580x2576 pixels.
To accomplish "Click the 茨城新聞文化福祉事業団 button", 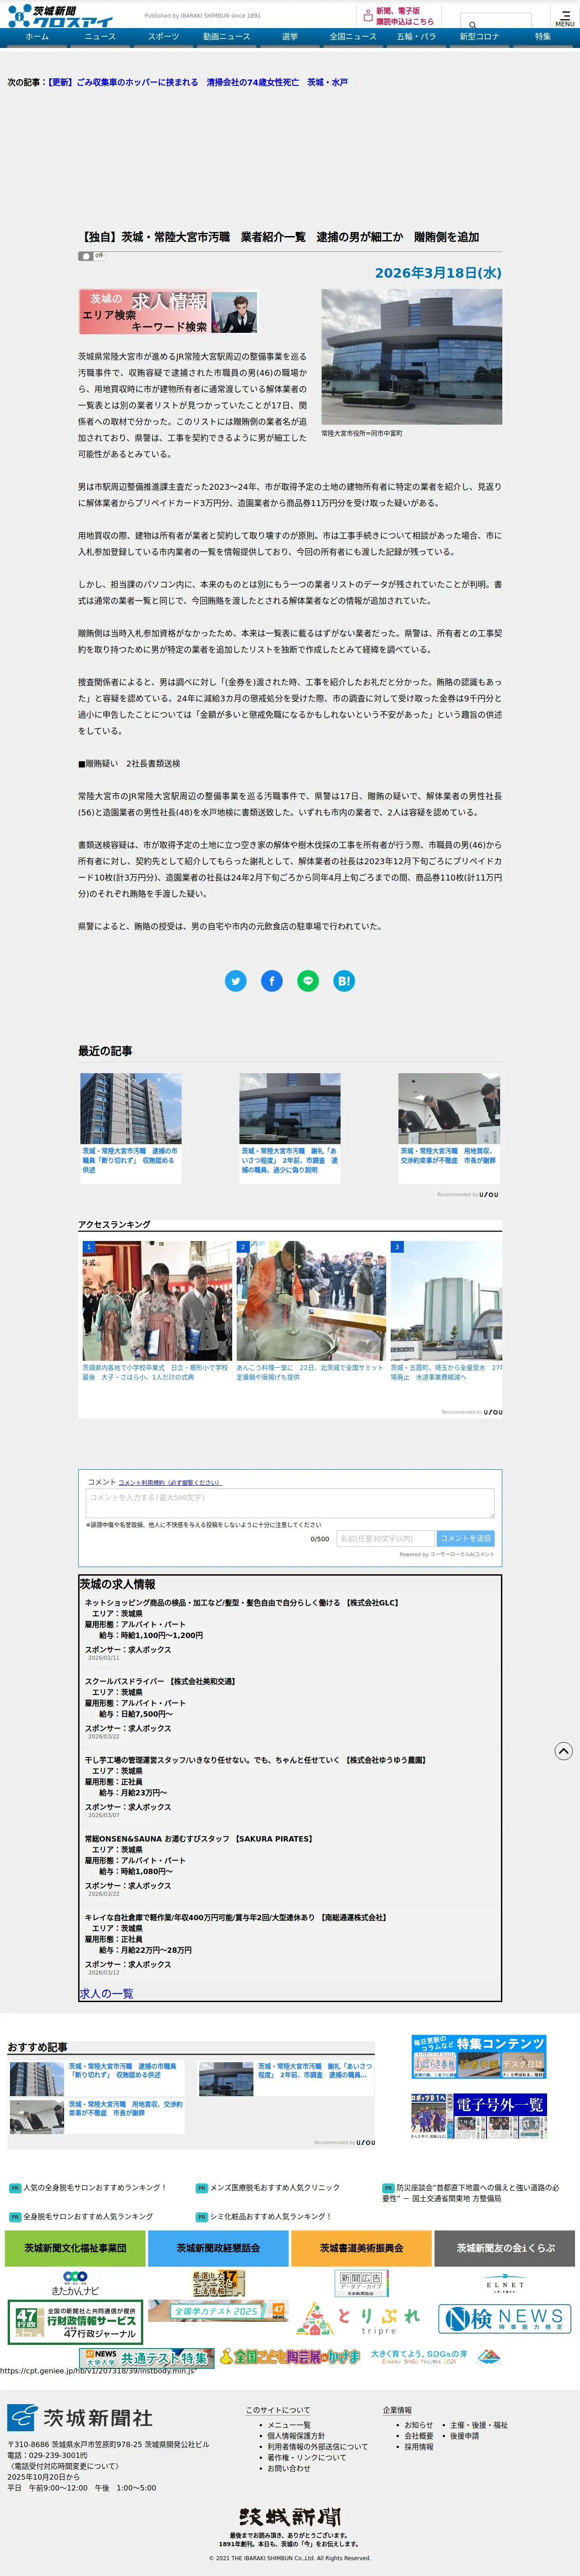I will click(x=75, y=2248).
